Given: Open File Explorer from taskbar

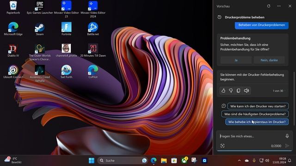Looking at the screenshot, I should (x=164, y=160).
